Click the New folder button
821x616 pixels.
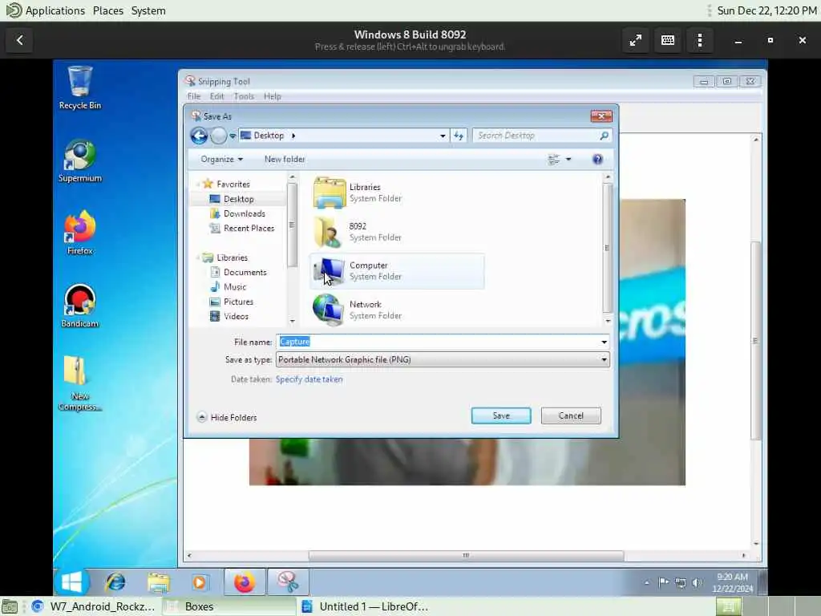285,160
